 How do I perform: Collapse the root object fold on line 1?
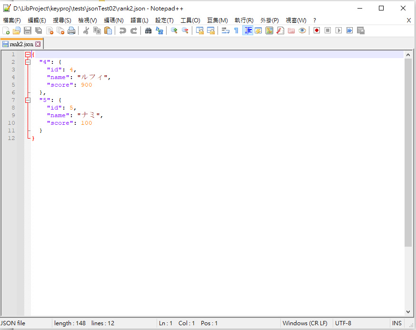coord(28,54)
